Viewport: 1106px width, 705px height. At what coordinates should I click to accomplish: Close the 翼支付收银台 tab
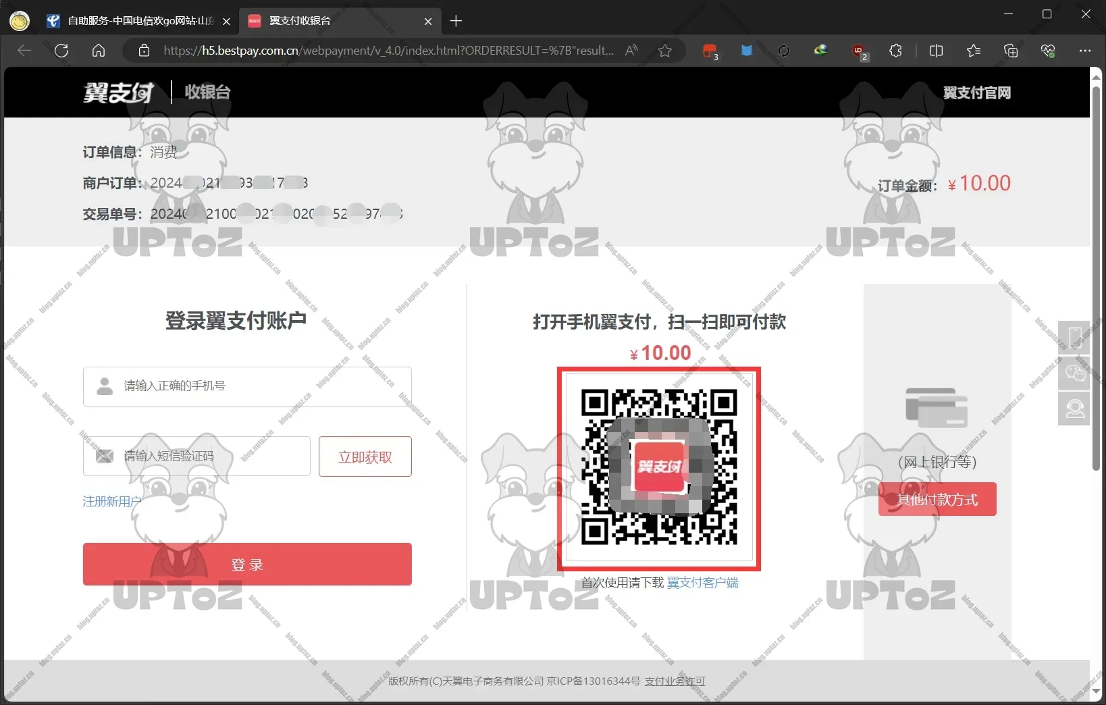428,22
